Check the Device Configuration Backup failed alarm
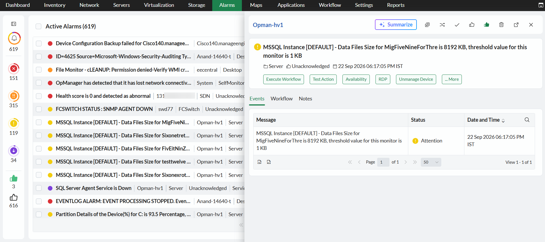This screenshot has height=242, width=545. point(39,44)
